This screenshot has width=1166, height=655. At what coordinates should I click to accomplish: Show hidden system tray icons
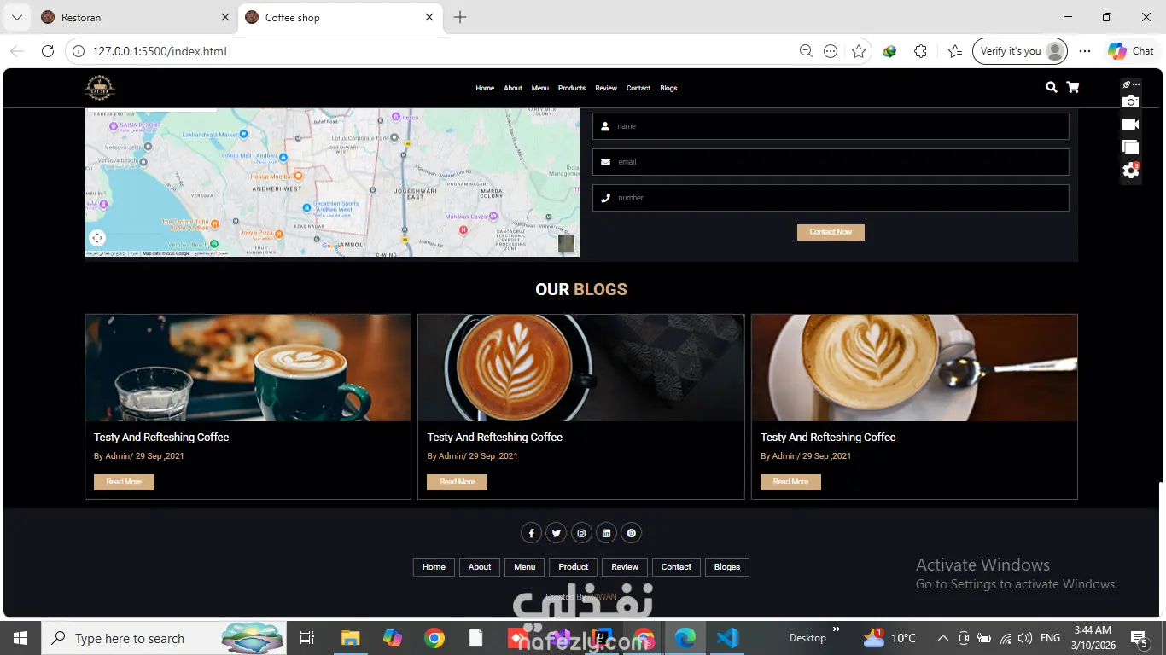pyautogui.click(x=943, y=638)
